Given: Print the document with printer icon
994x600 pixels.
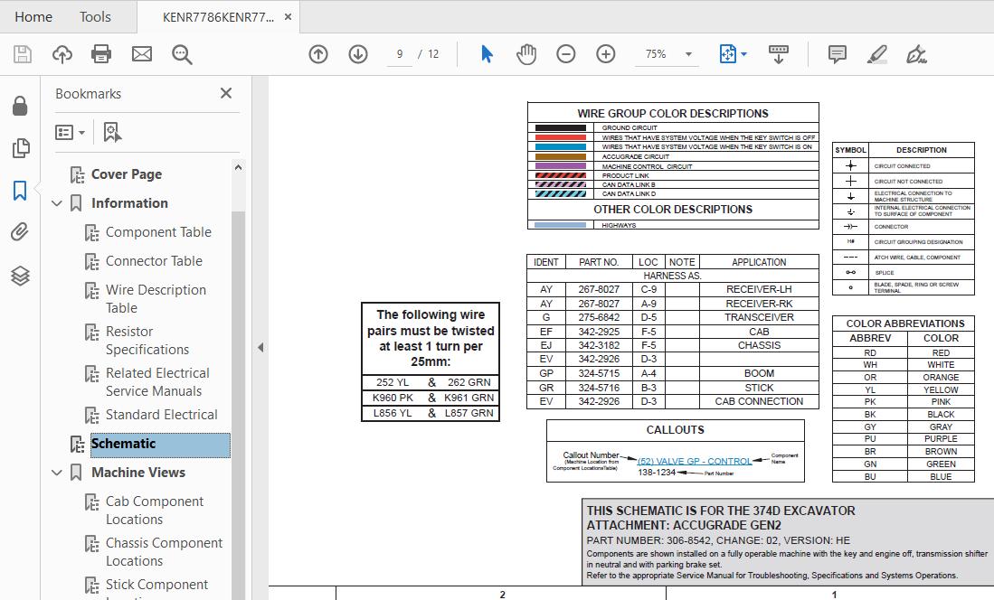Looking at the screenshot, I should pyautogui.click(x=101, y=54).
